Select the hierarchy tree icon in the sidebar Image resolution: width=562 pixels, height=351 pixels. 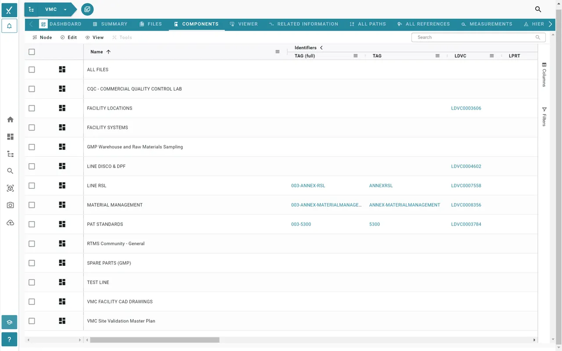point(10,154)
